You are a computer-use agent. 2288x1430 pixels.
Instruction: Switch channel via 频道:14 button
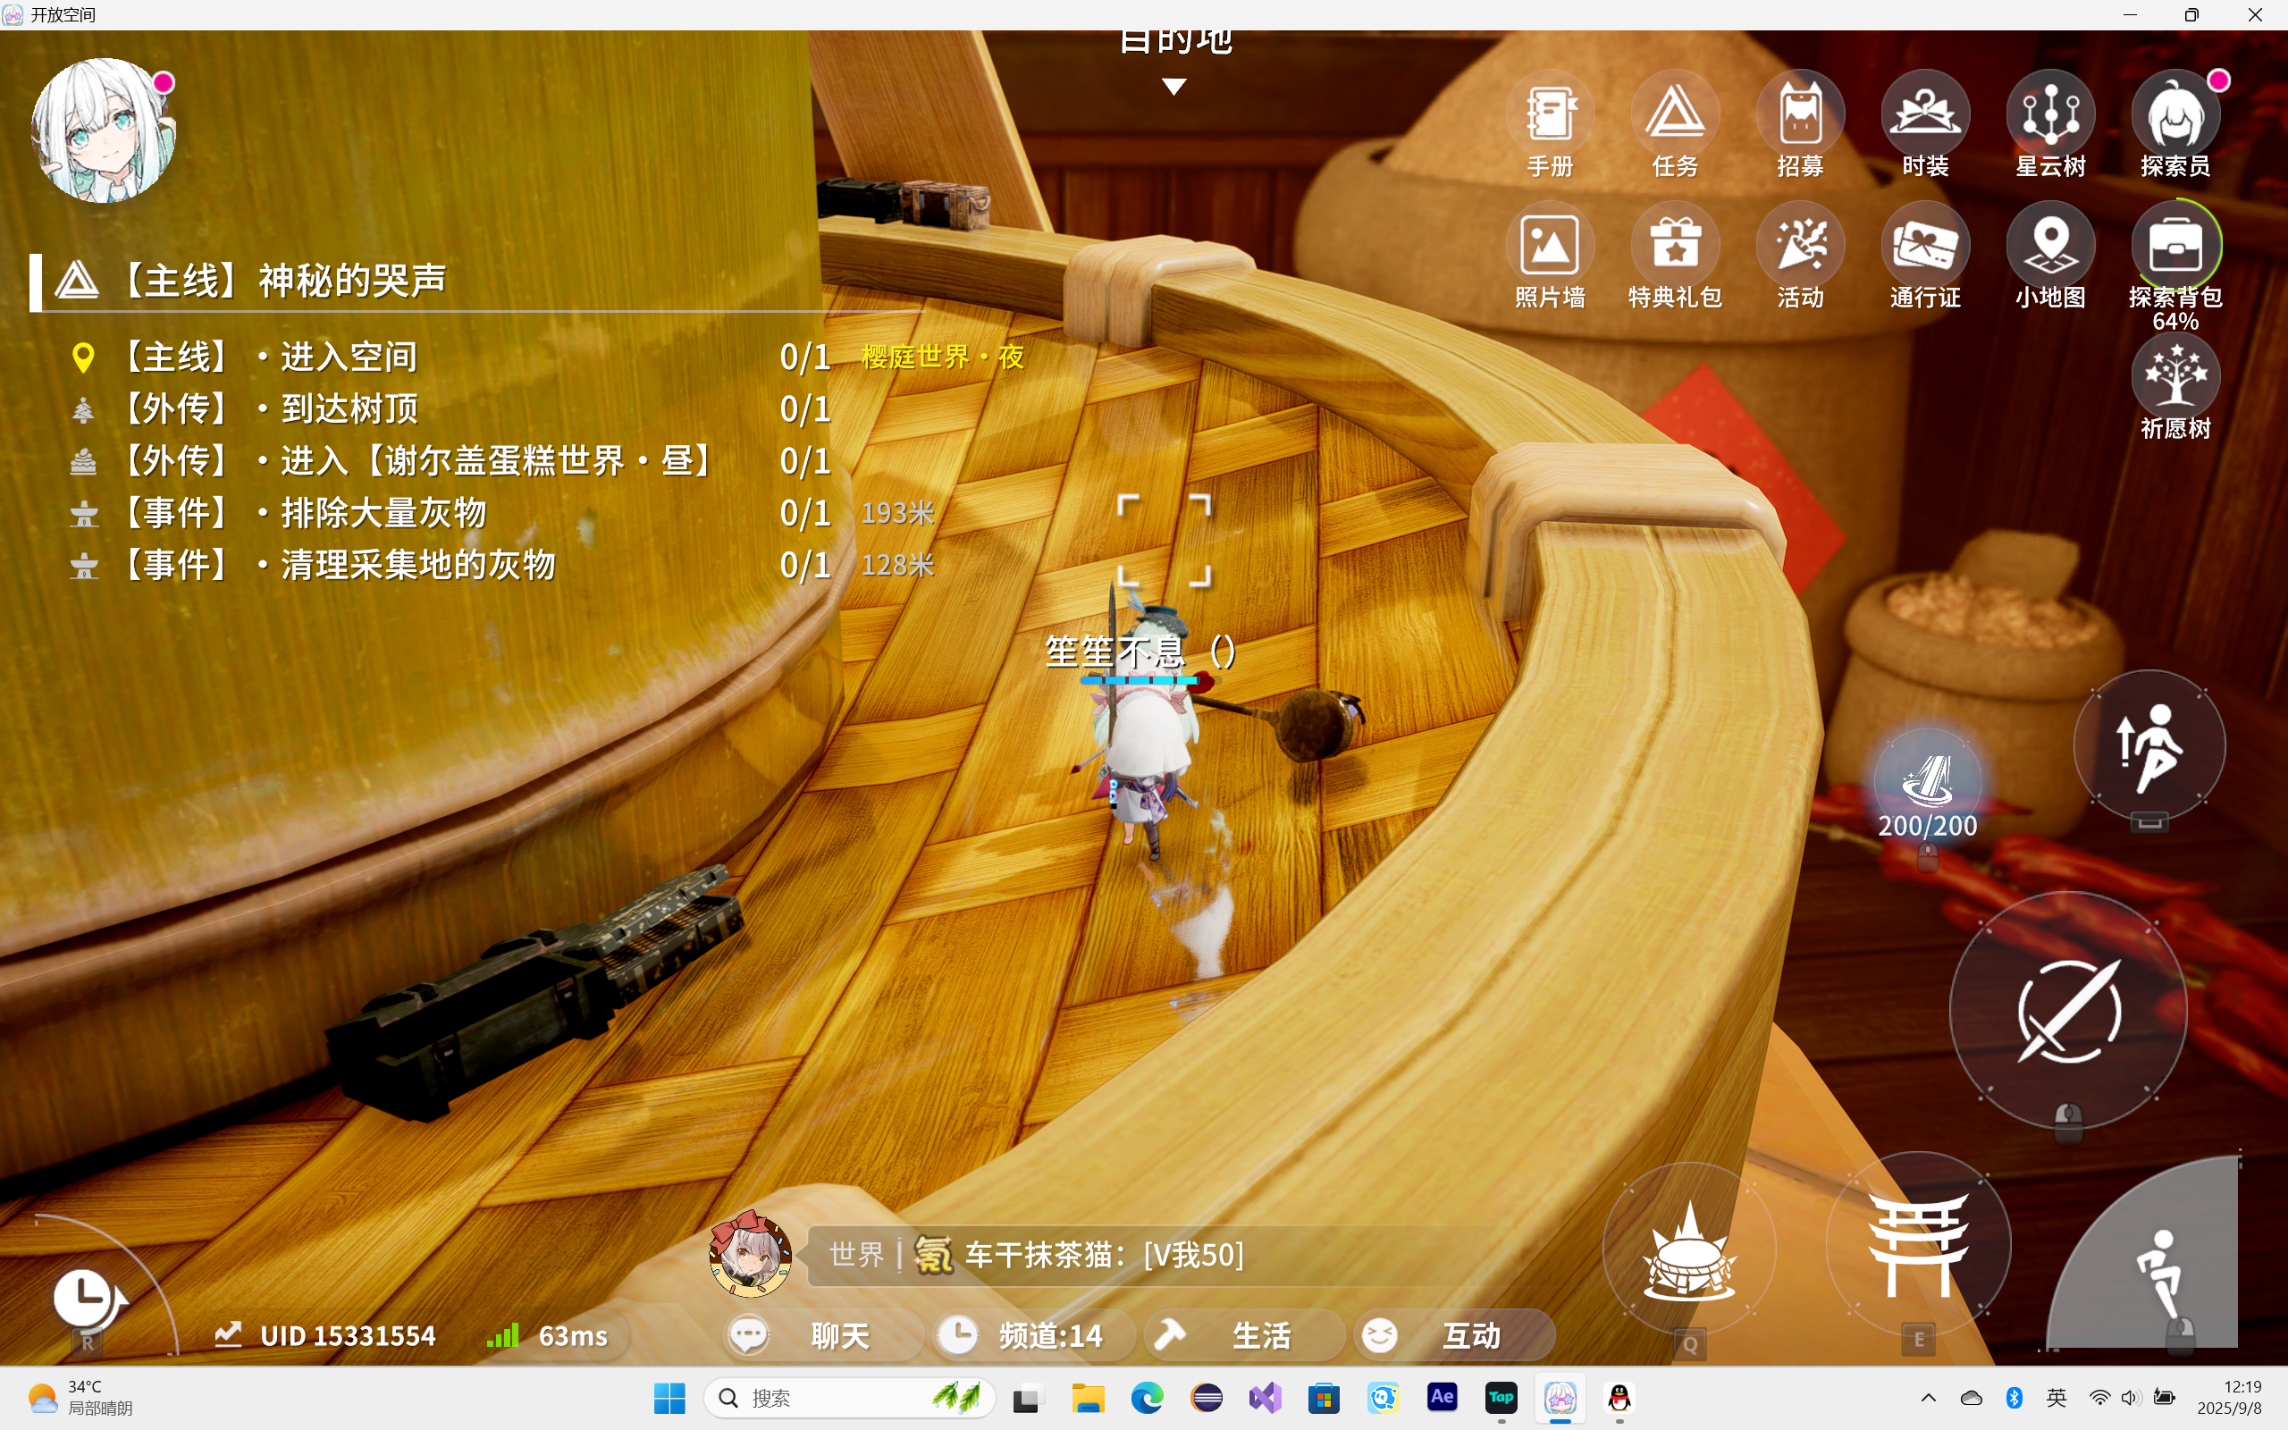1032,1335
